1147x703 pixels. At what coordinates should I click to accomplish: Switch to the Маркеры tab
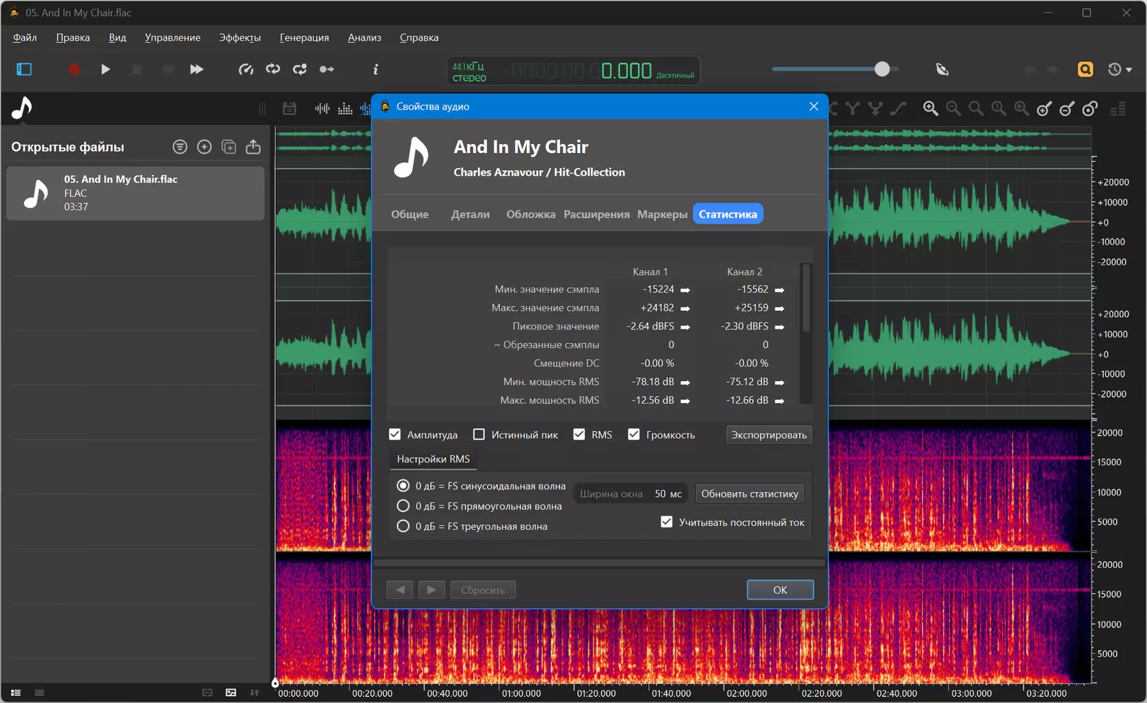point(662,214)
